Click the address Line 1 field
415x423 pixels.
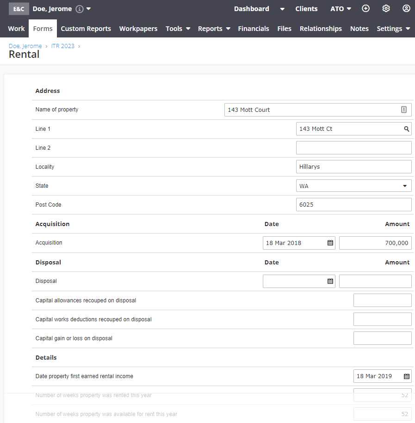coord(354,129)
